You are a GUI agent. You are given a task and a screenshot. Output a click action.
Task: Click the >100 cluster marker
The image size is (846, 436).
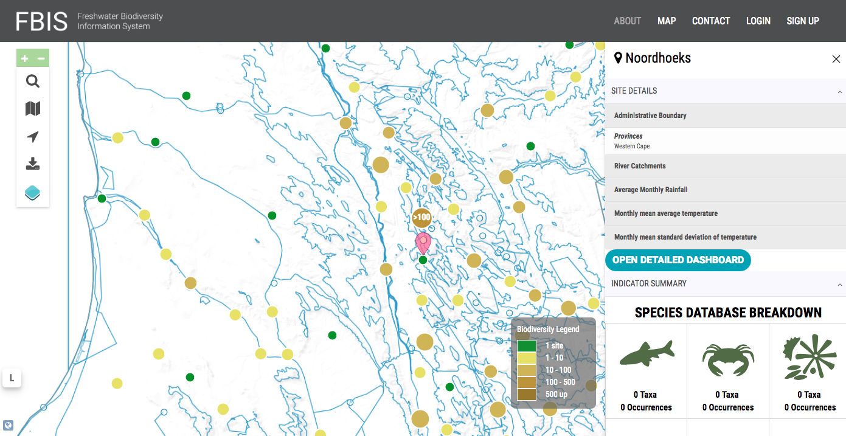pyautogui.click(x=421, y=217)
